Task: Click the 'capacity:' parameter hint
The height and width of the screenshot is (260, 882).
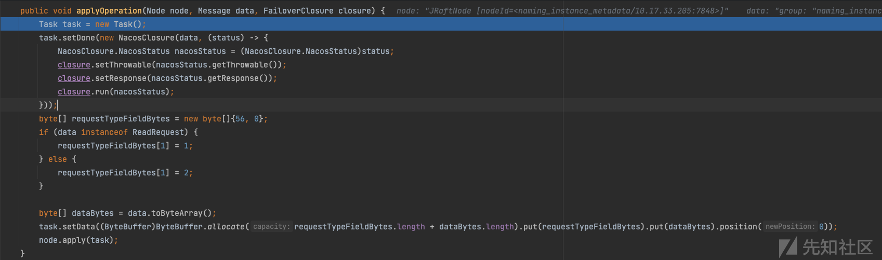Action: [x=271, y=226]
